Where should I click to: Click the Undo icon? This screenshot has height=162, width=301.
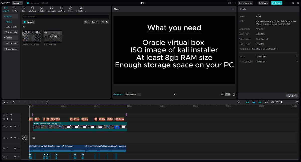[13, 102]
